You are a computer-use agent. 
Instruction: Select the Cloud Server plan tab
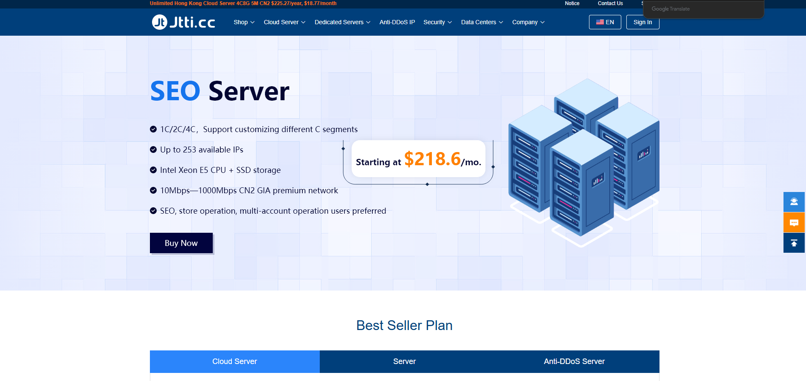coord(234,361)
